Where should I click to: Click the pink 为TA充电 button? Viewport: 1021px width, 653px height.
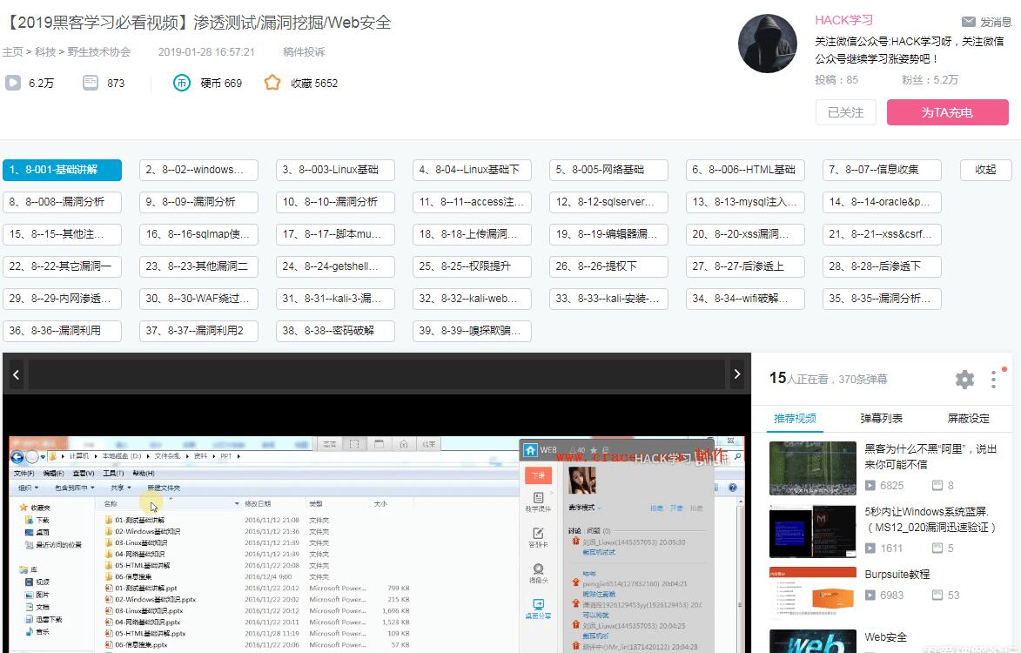pos(947,112)
